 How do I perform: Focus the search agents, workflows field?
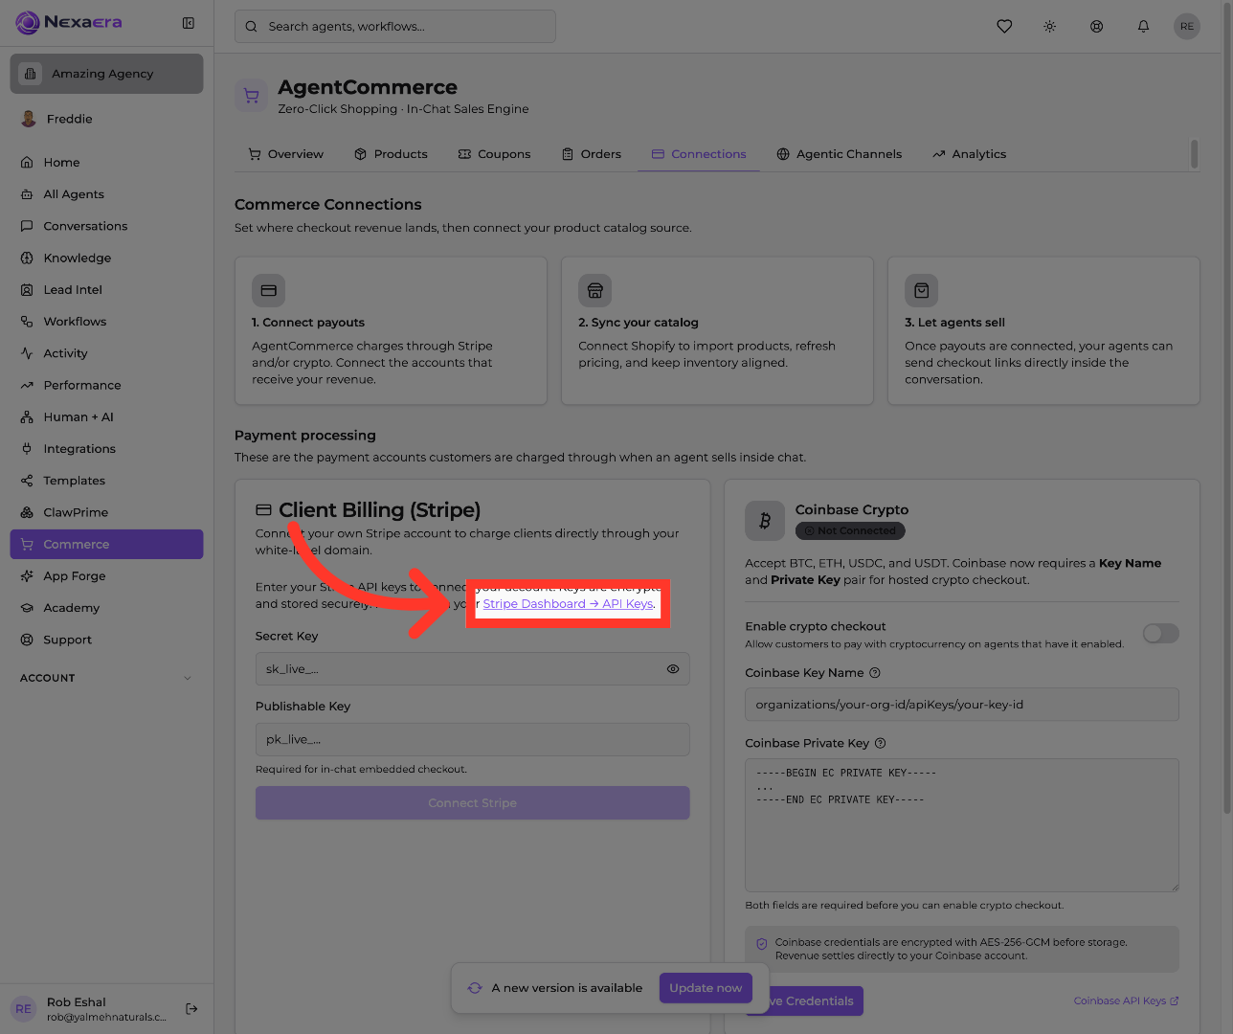click(394, 27)
